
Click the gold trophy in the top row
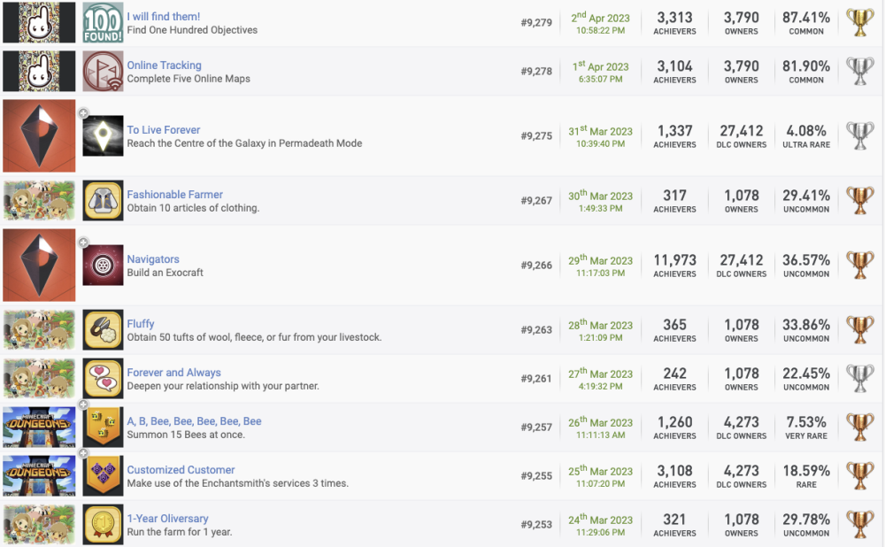click(859, 23)
